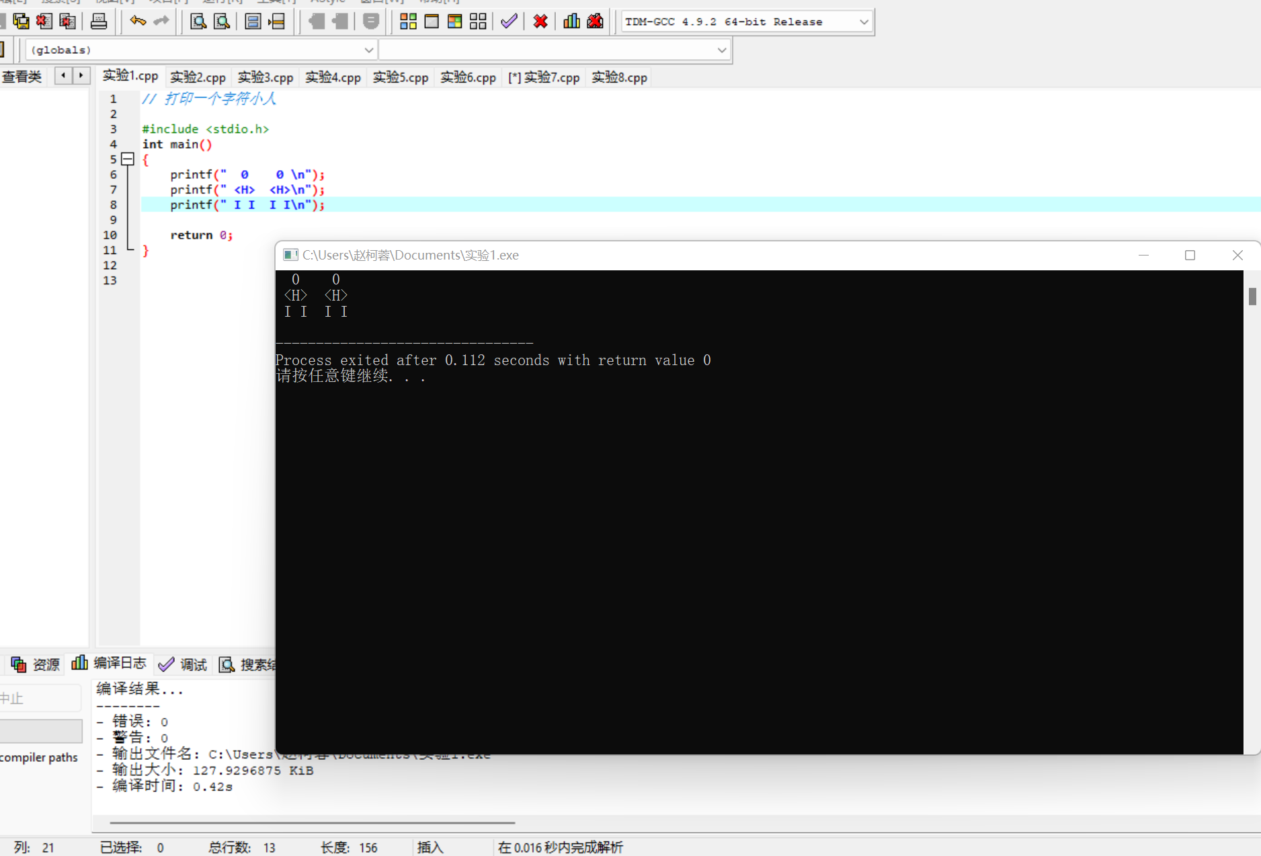Start debugging with the purple checkmark icon

point(510,22)
